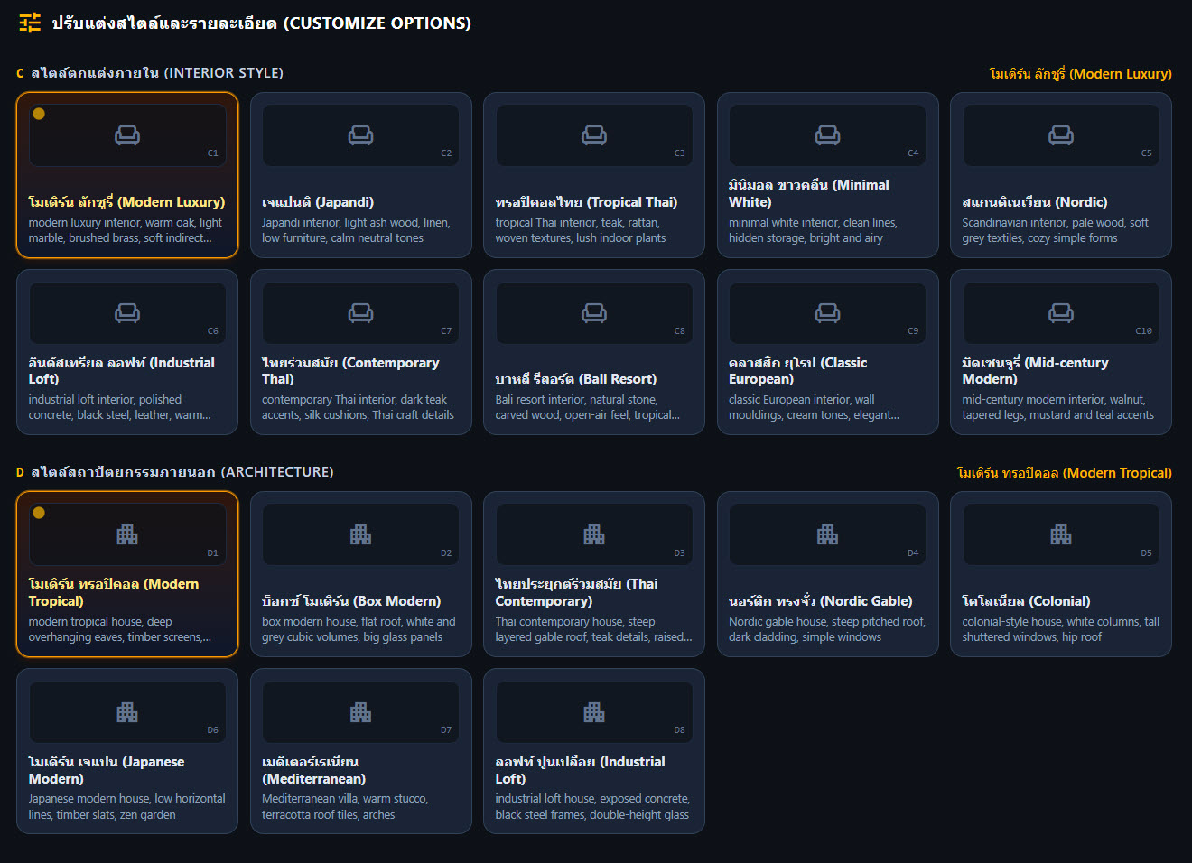This screenshot has width=1192, height=863.
Task: Toggle the selected dot on Modern Luxury card
Action: (39, 114)
